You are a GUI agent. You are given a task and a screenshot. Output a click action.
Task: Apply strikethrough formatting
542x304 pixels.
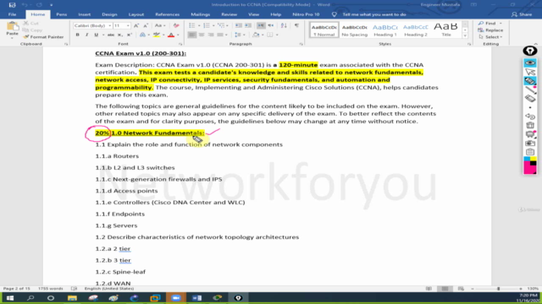[x=111, y=35]
